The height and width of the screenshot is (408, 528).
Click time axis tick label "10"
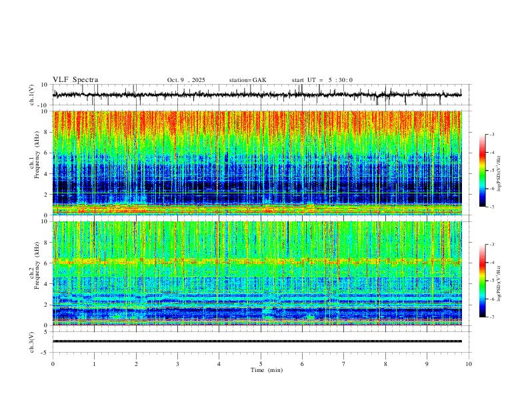pyautogui.click(x=469, y=364)
